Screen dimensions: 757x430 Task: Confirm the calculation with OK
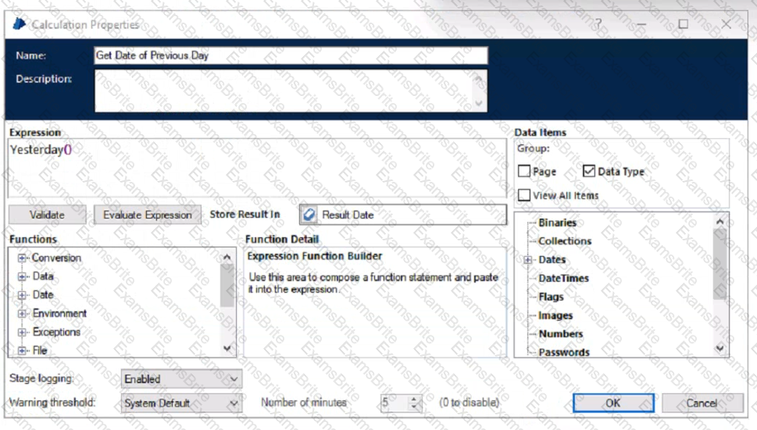pyautogui.click(x=612, y=403)
